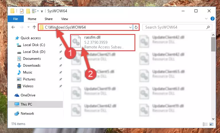Click the scrollbar up arrow
220x133 pixels.
(213, 35)
